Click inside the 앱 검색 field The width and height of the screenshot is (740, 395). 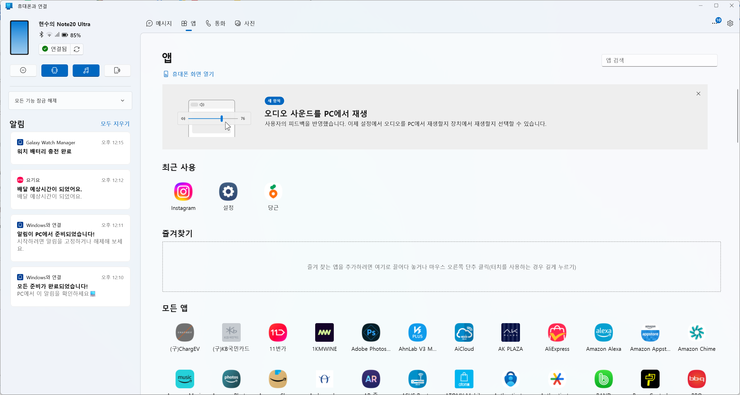(x=659, y=60)
